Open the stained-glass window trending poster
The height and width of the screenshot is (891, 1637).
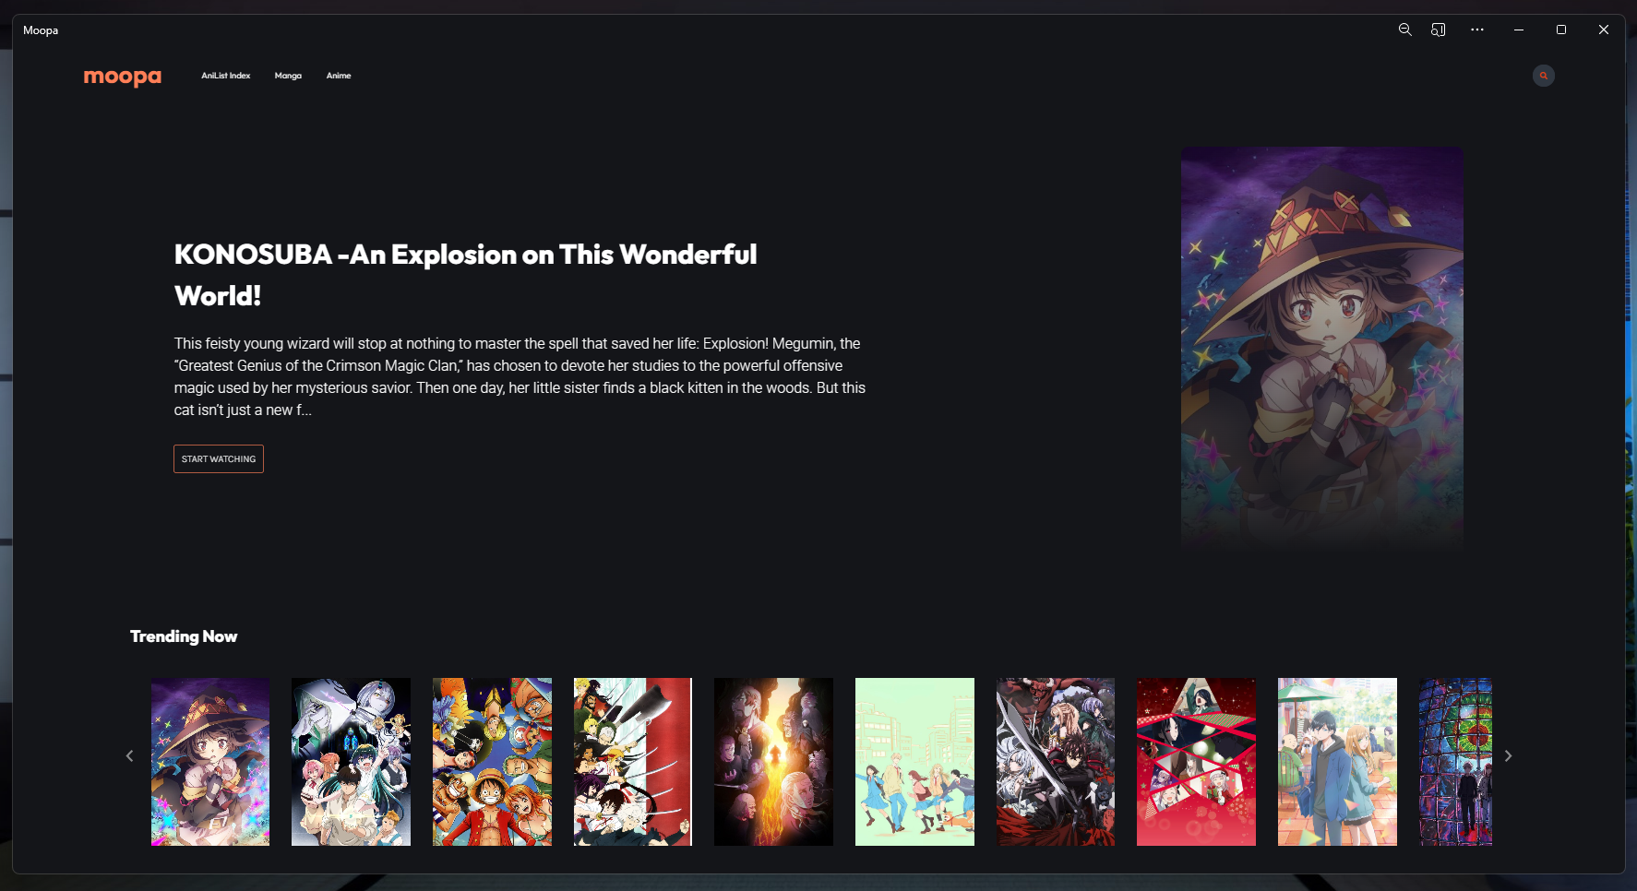point(1455,762)
